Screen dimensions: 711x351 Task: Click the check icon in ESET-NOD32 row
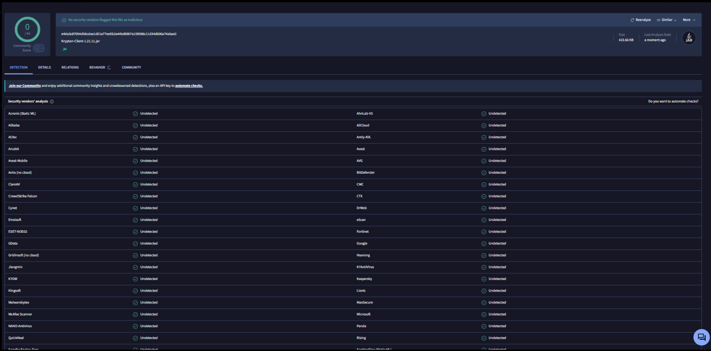(135, 232)
